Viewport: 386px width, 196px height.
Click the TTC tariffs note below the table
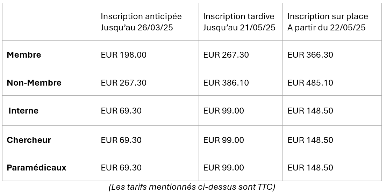pos(192,187)
